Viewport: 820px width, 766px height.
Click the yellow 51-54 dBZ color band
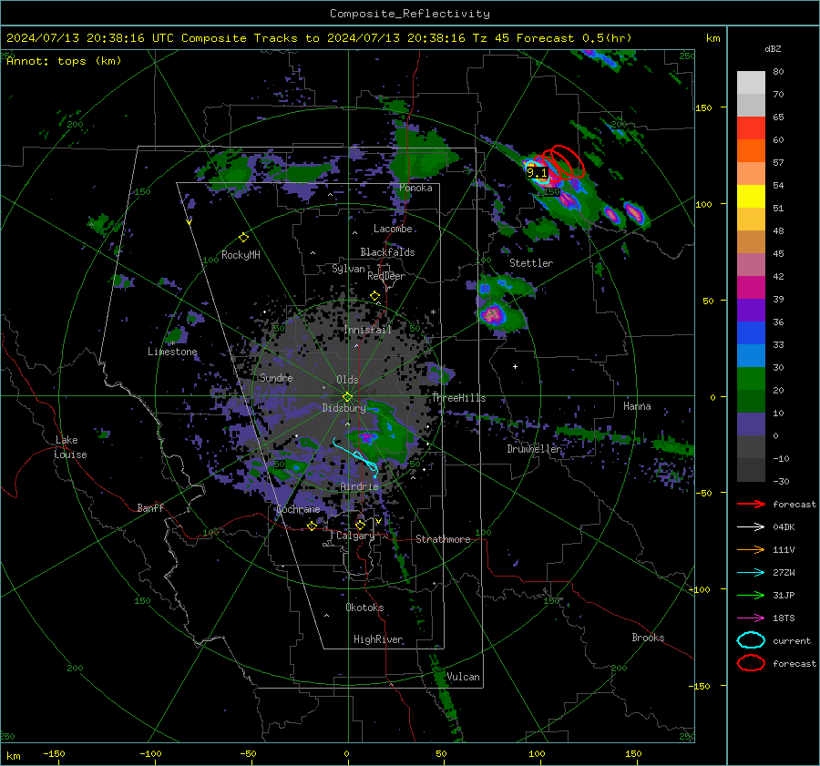click(x=751, y=197)
